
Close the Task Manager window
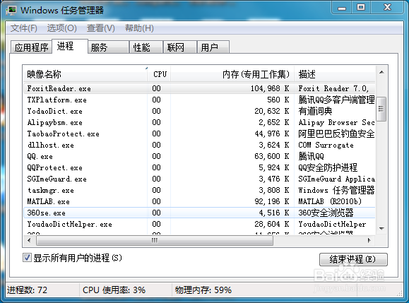(388, 7)
